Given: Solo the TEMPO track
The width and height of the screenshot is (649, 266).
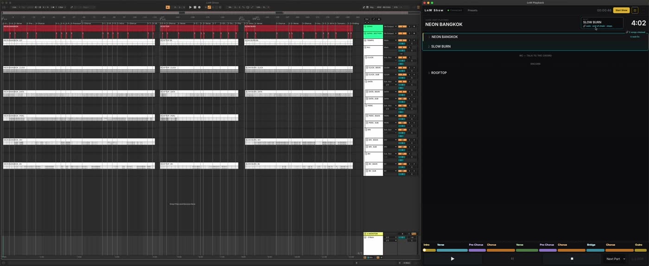Looking at the screenshot, I should pos(409,40).
